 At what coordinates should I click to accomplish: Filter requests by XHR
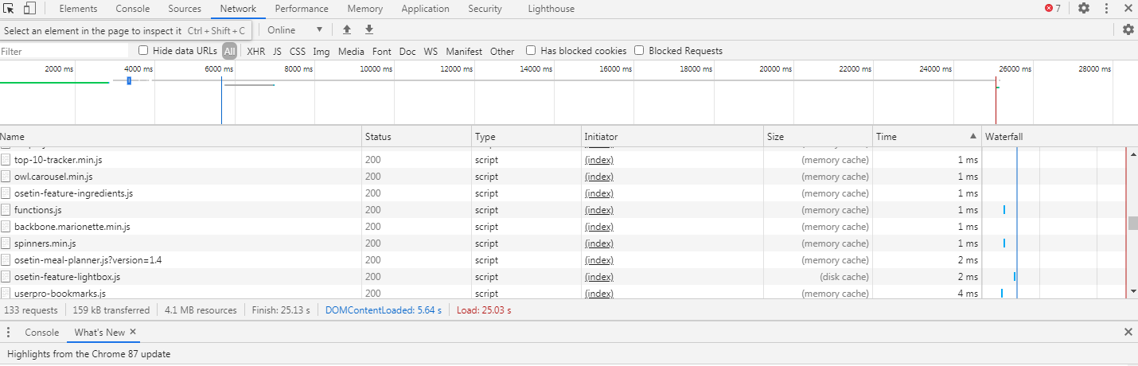(256, 51)
